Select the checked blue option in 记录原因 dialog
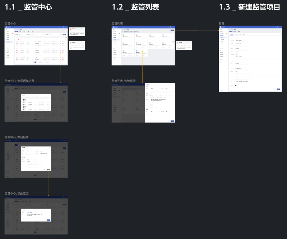The width and height of the screenshot is (287, 239). 31,212
